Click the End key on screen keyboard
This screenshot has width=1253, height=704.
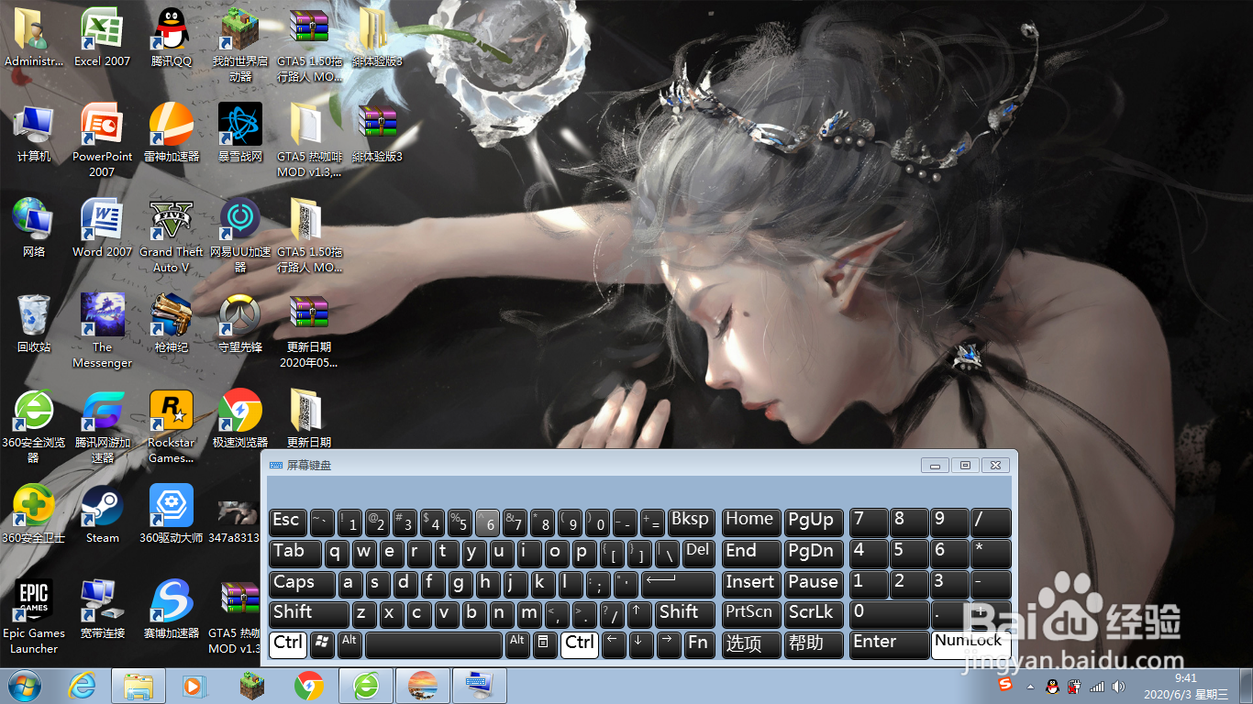pyautogui.click(x=751, y=553)
